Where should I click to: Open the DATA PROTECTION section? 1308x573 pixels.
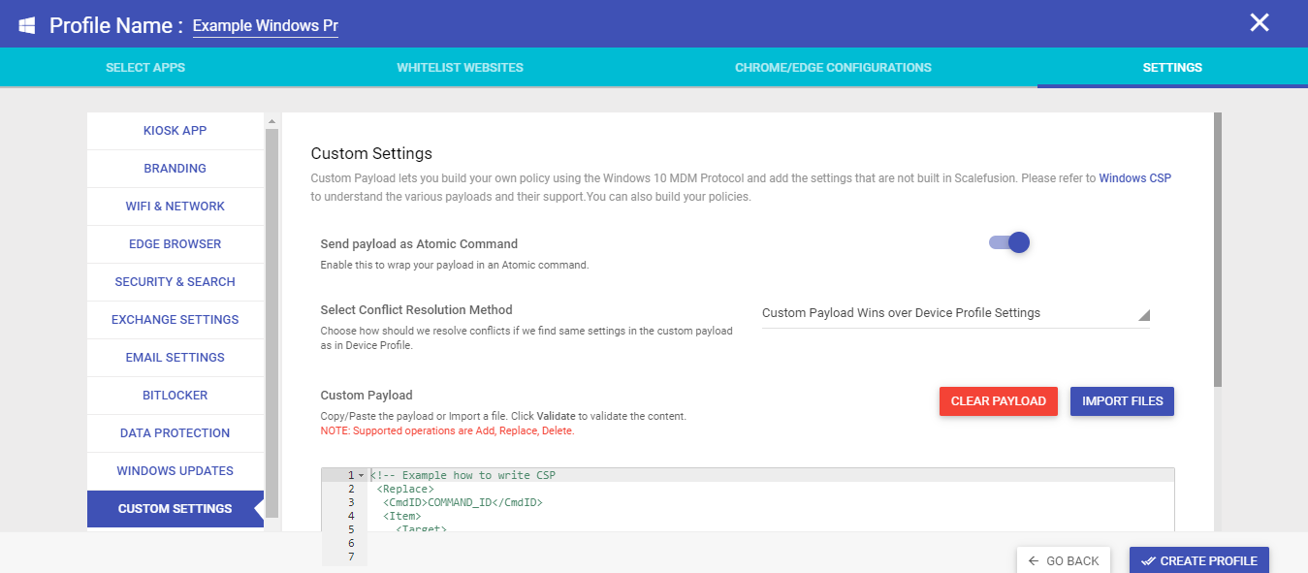coord(175,432)
